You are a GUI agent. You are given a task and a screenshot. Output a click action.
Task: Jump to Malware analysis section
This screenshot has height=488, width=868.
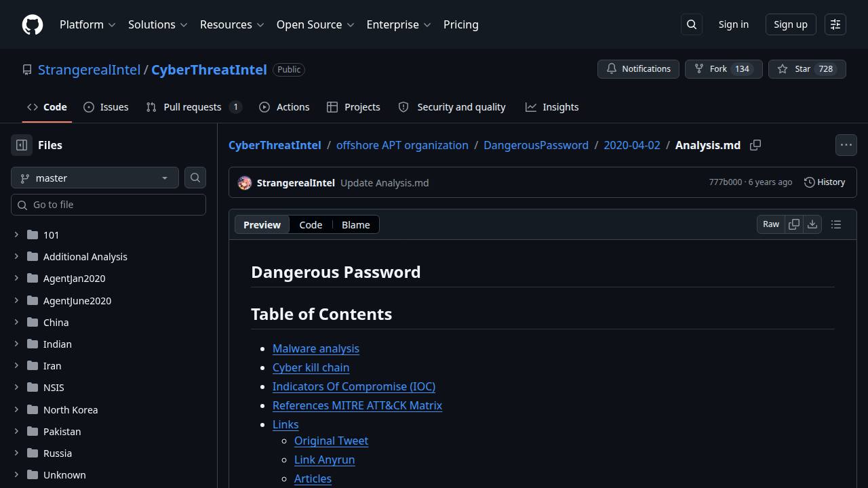point(316,348)
